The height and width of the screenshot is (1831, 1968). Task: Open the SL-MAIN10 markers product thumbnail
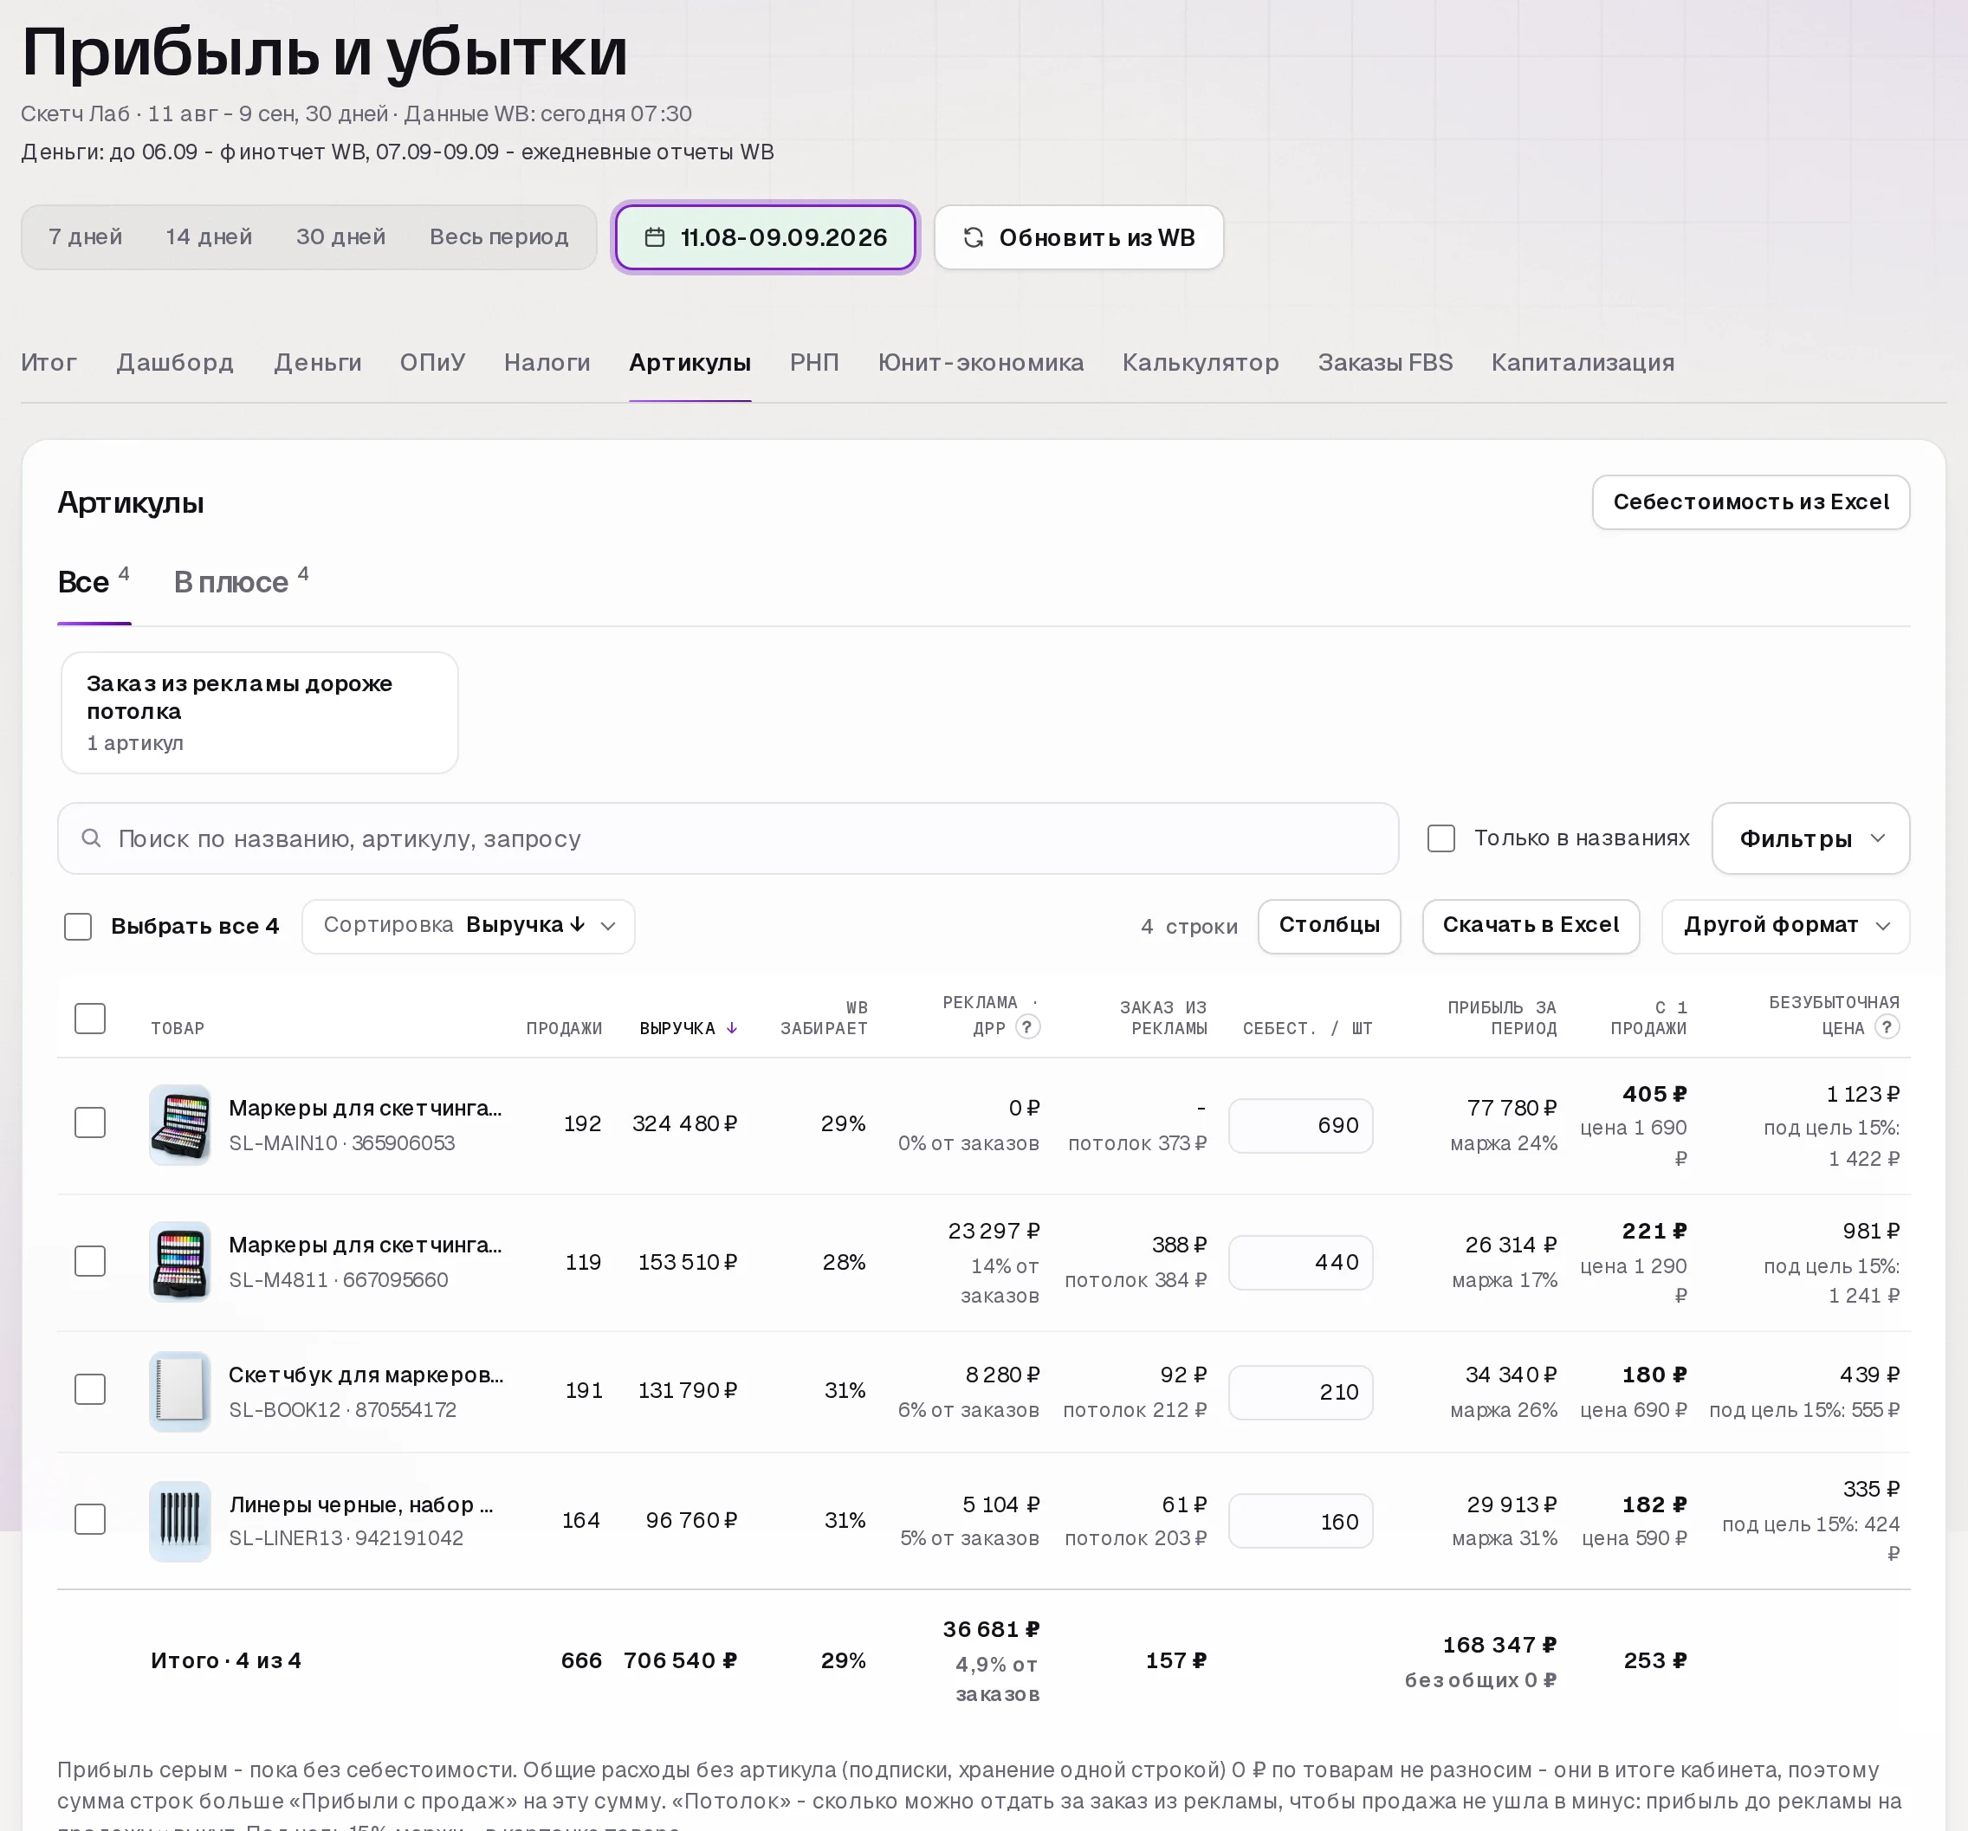point(179,1124)
